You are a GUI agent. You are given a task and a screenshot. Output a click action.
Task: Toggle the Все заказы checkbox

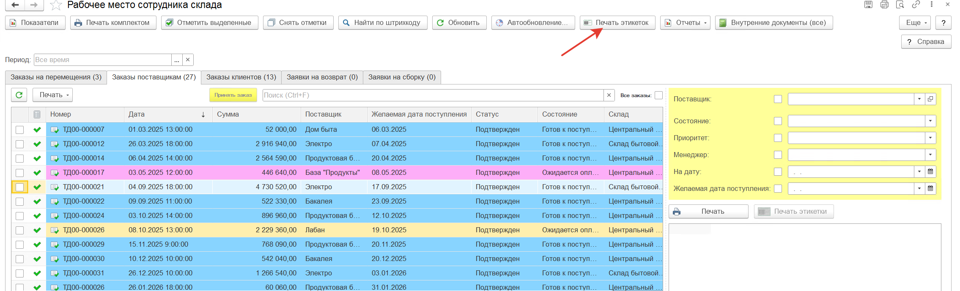pos(658,95)
